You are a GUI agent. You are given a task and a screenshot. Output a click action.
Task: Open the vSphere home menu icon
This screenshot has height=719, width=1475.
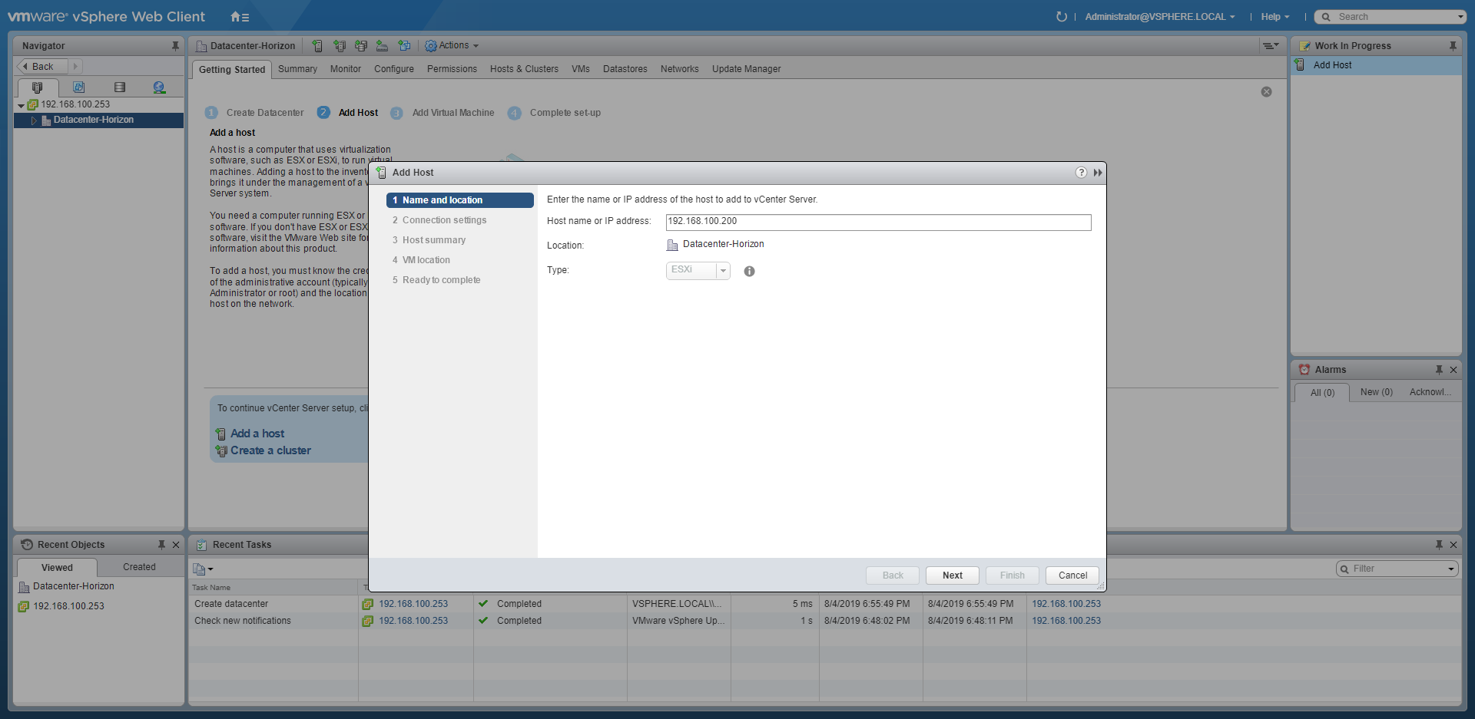click(240, 17)
